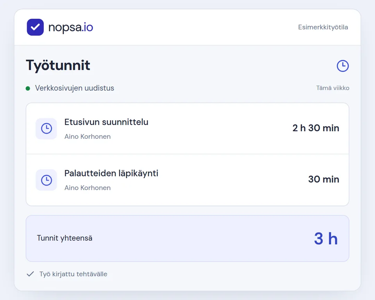This screenshot has width=375, height=300.
Task: Select the Työtunnit heading
Action: tap(58, 65)
